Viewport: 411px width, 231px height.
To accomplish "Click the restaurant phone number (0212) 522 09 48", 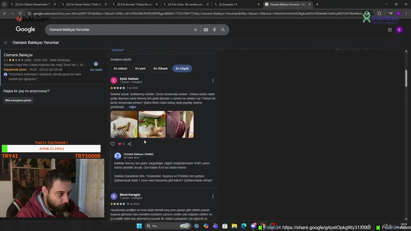I will click(51, 70).
